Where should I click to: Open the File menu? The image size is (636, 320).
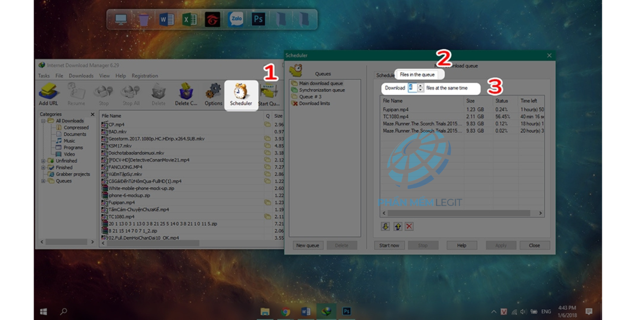[59, 76]
